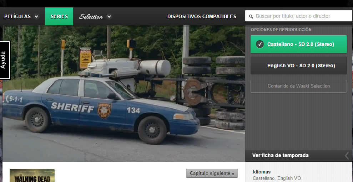Click the video player frame
The image size is (353, 182).
click(123, 93)
